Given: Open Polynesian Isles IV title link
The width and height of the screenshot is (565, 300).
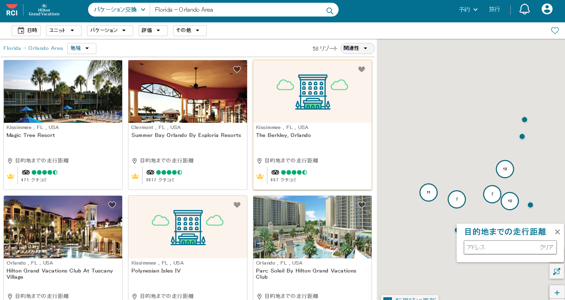Looking at the screenshot, I should click(x=156, y=271).
